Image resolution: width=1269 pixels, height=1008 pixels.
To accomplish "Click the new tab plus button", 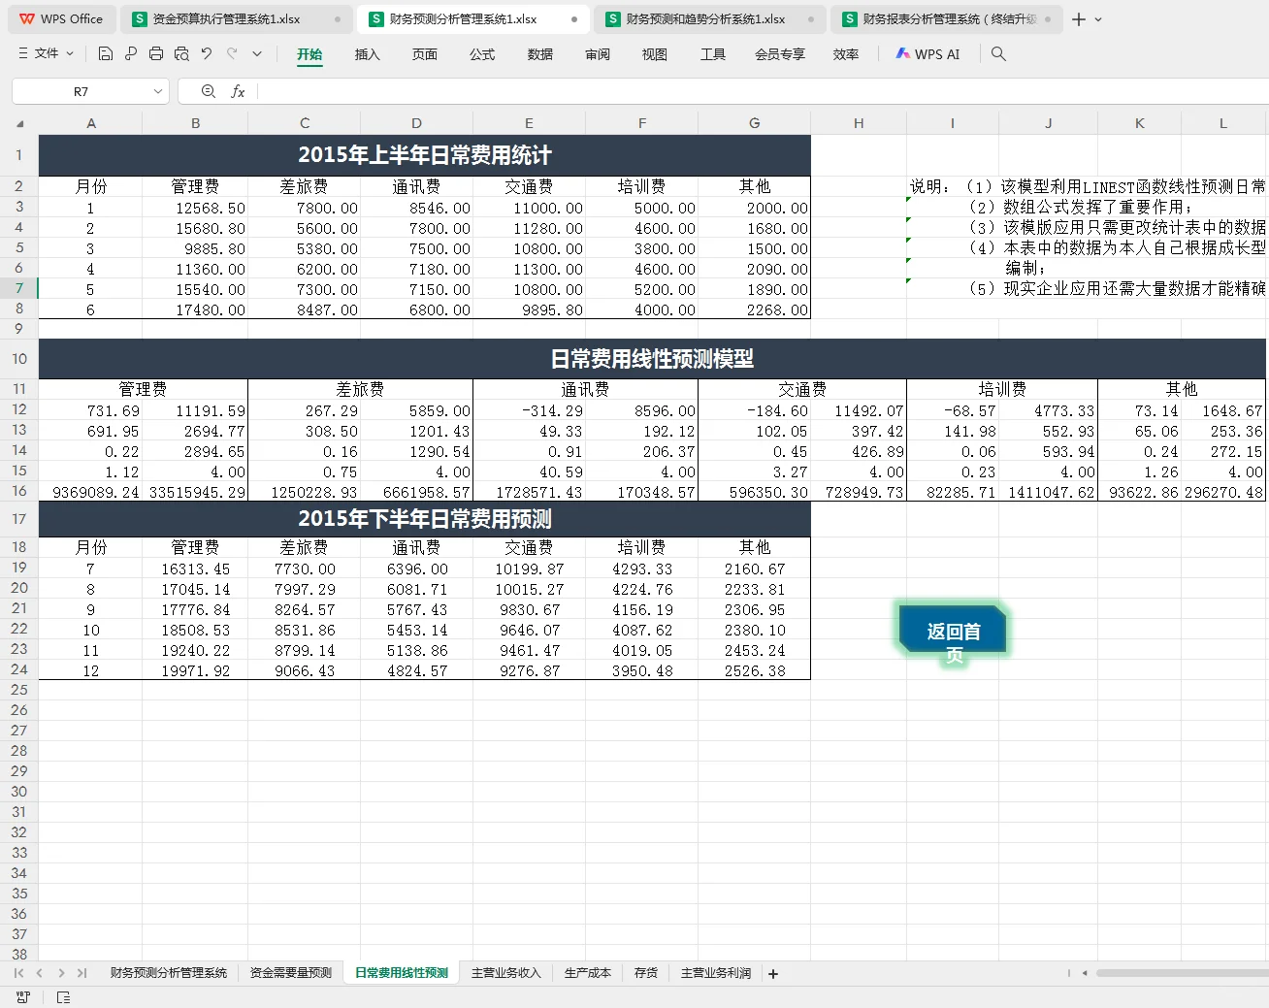I will 1079,19.
